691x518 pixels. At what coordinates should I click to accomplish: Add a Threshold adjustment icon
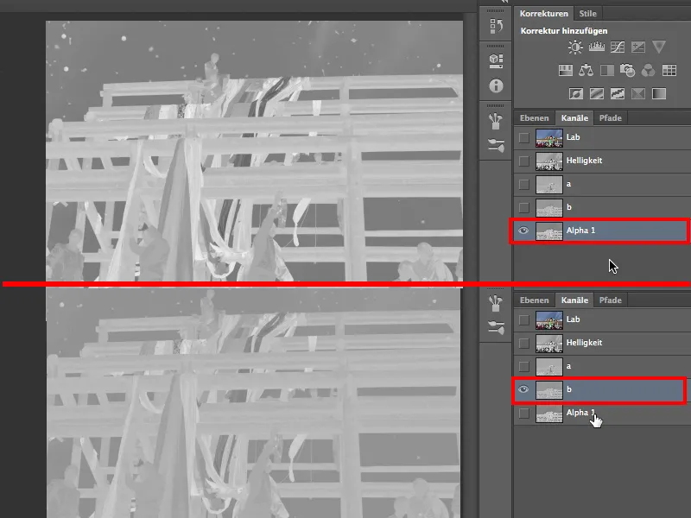click(x=618, y=93)
